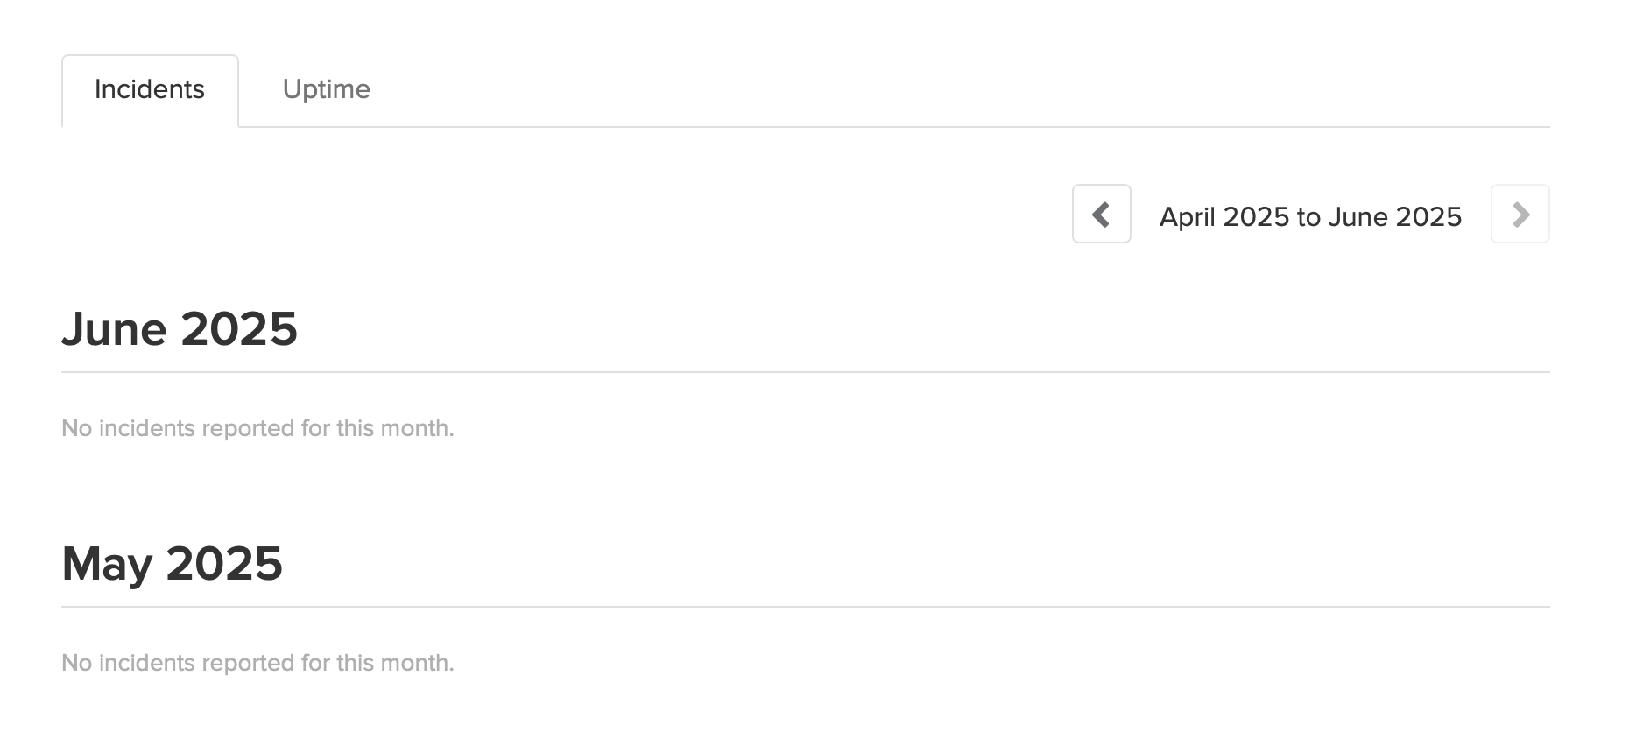The width and height of the screenshot is (1629, 746).
Task: Switch to the Uptime tab
Action: (326, 89)
